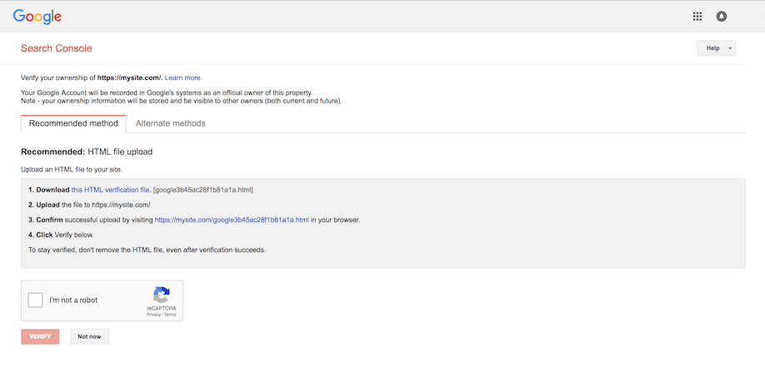Open the Google apps grid icon
The image size is (765, 378).
tap(697, 17)
